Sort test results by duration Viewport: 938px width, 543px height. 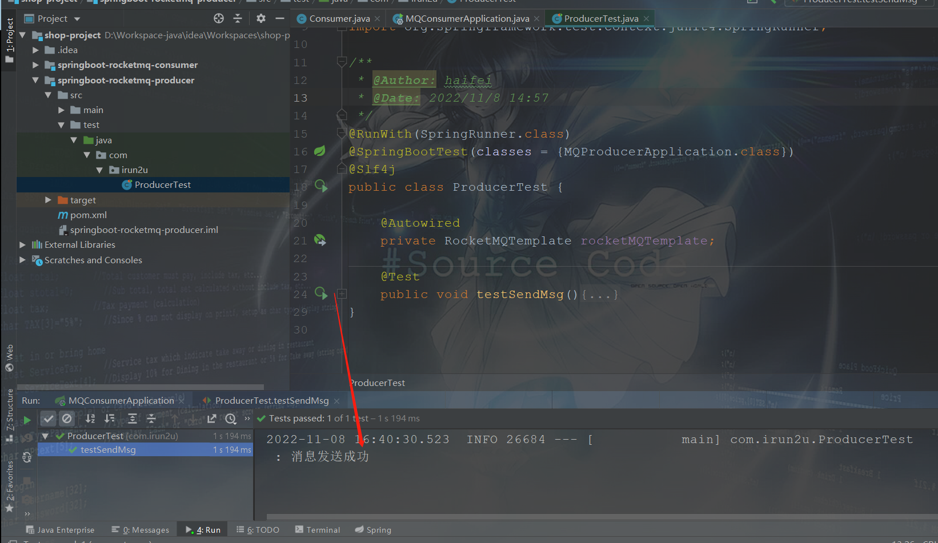click(110, 419)
